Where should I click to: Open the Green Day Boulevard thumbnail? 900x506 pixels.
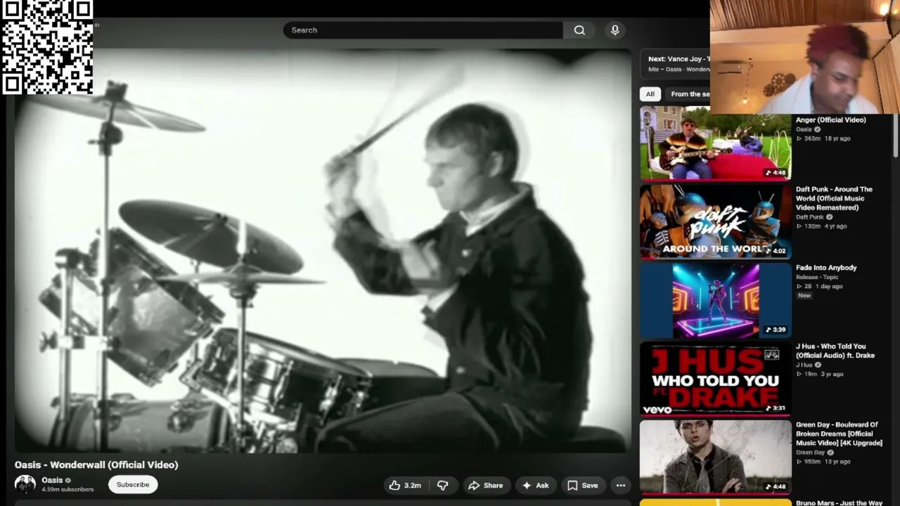click(x=715, y=457)
